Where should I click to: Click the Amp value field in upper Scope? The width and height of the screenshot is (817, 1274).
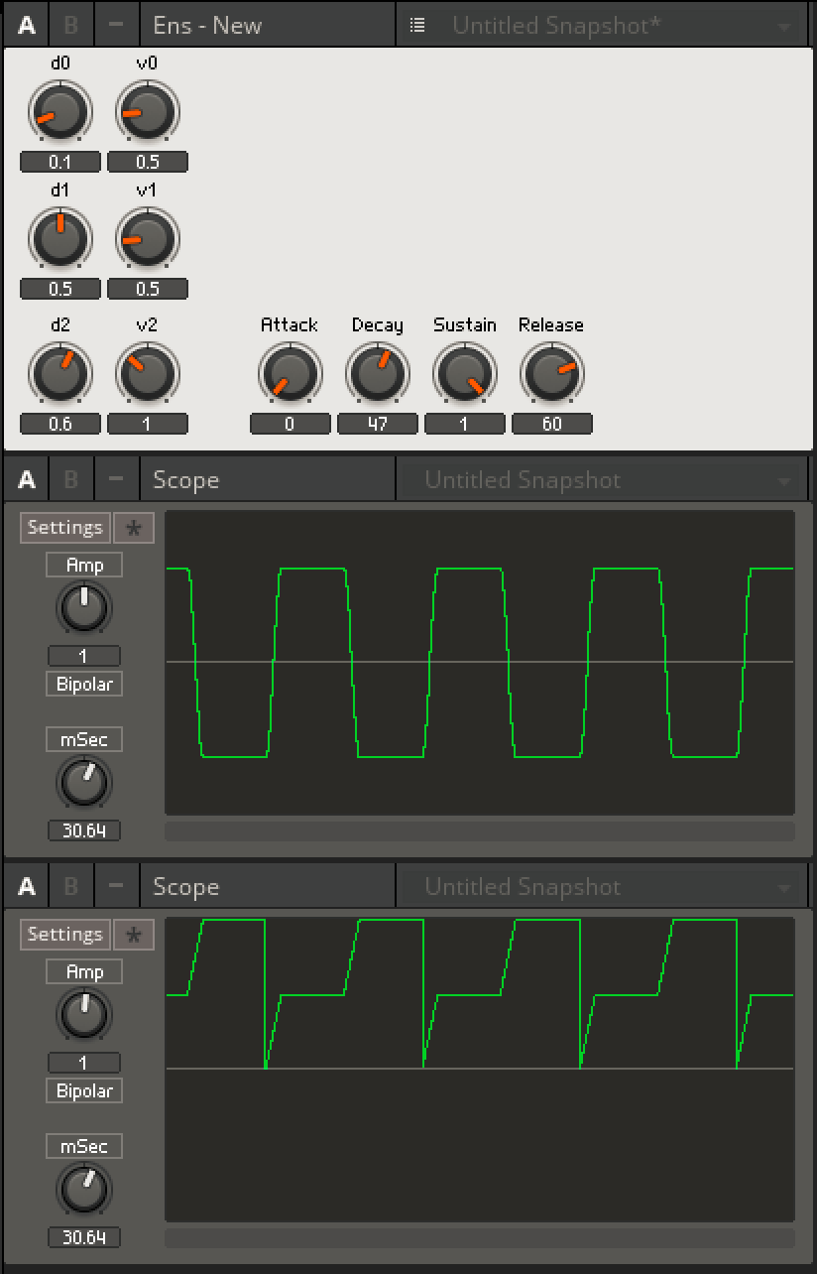84,656
